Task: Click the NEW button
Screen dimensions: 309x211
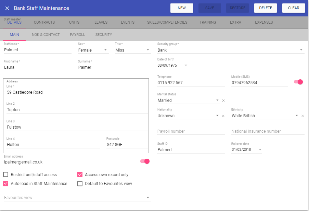Action: pyautogui.click(x=182, y=8)
